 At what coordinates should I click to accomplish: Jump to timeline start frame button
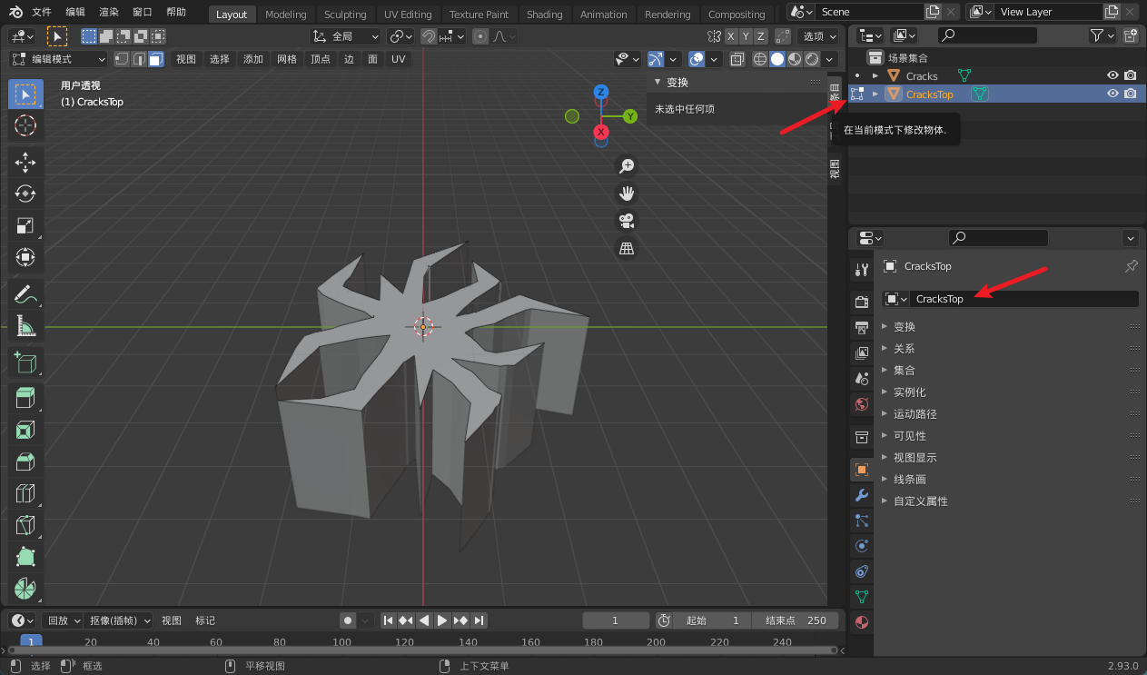pos(388,620)
